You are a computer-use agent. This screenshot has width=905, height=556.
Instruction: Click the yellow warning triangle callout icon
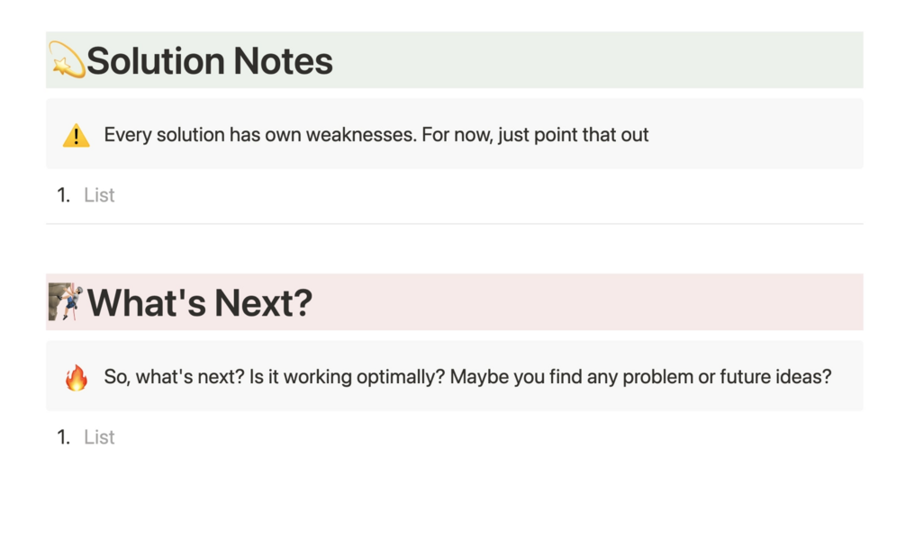coord(77,136)
